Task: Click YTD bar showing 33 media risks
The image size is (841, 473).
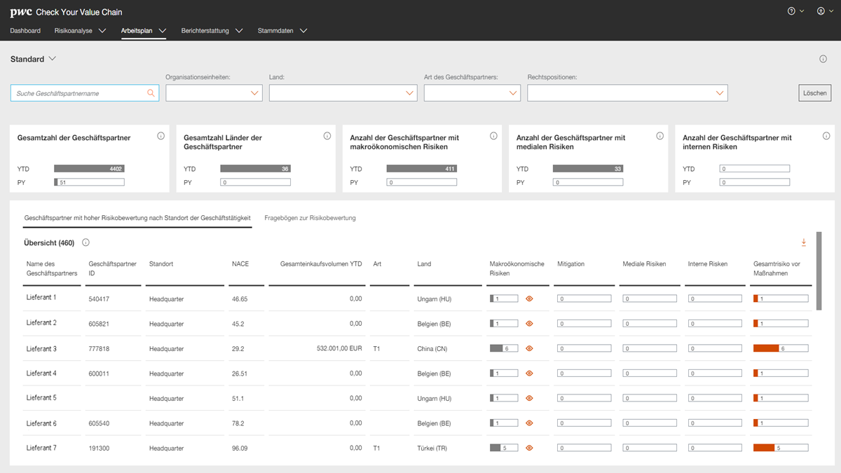Action: click(587, 169)
